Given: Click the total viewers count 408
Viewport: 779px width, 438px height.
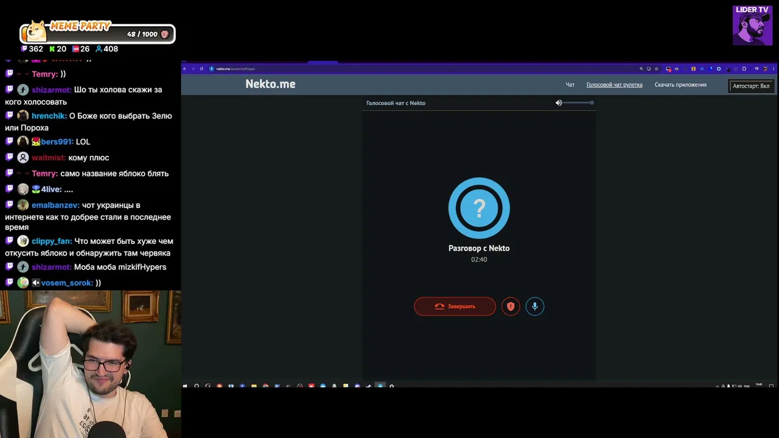Looking at the screenshot, I should [x=107, y=49].
